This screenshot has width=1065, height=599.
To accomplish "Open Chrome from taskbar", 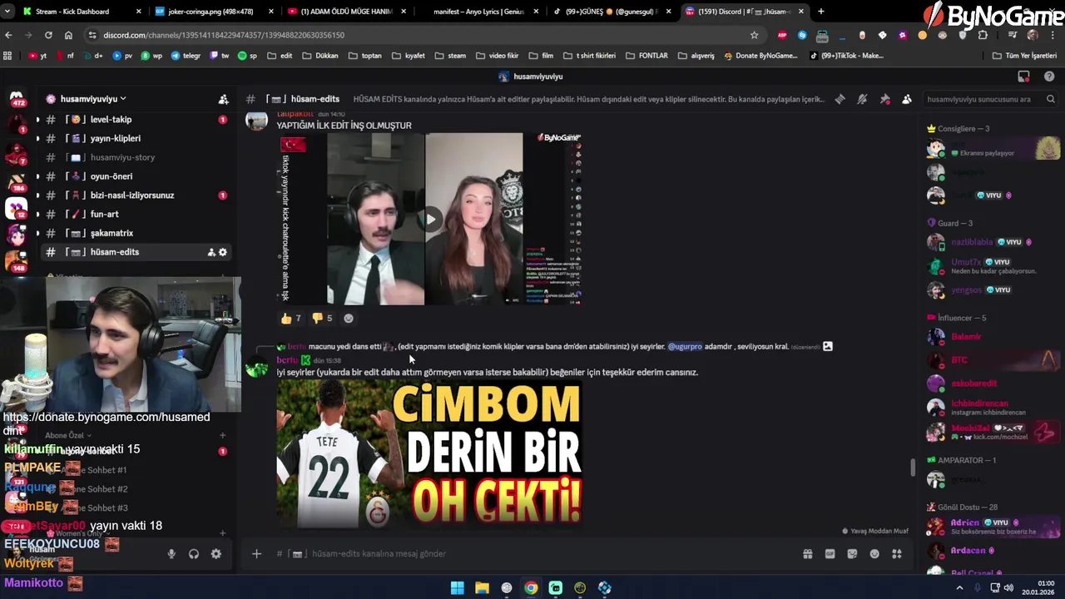I will click(531, 588).
